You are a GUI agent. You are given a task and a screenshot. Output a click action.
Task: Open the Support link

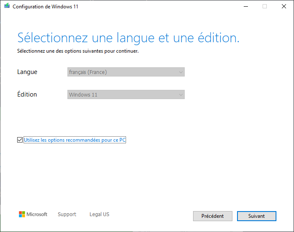(x=67, y=214)
